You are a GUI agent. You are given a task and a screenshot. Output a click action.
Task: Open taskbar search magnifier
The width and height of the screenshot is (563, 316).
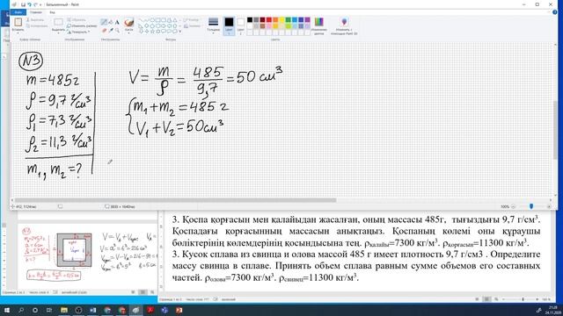[x=21, y=310]
